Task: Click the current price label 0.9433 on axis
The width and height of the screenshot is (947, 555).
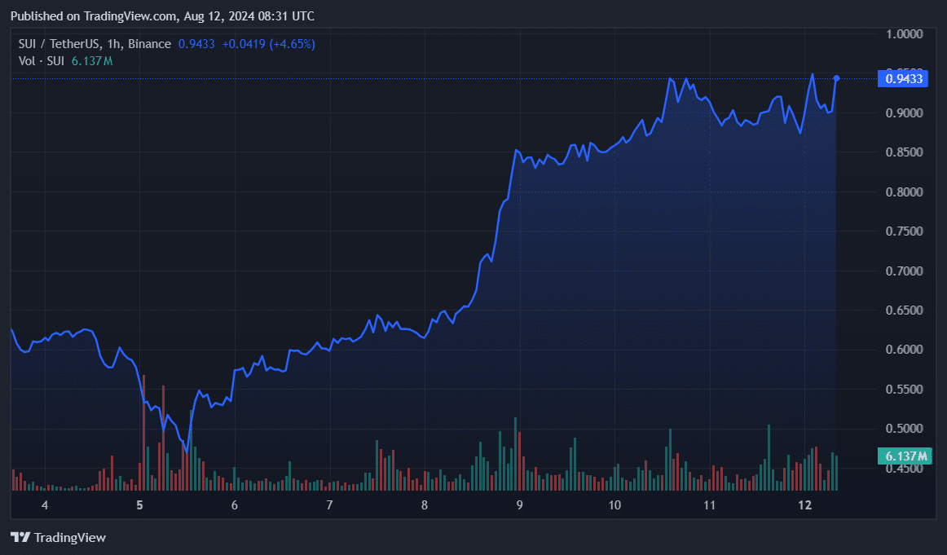Action: coord(903,78)
